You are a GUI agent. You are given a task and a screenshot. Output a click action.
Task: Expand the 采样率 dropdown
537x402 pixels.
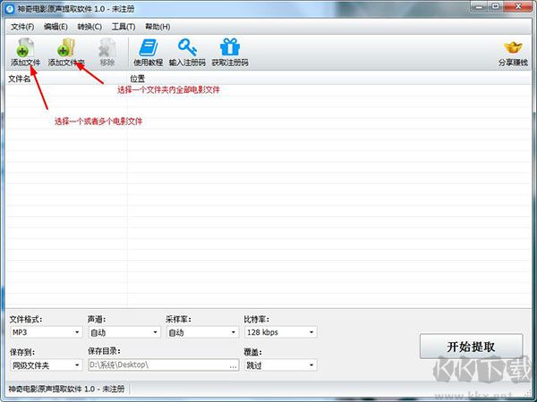click(x=202, y=332)
